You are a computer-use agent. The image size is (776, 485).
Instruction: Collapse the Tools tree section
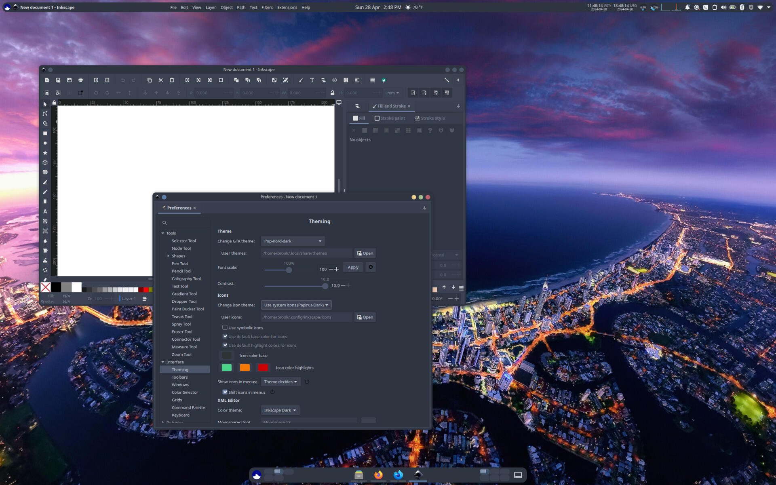(163, 233)
